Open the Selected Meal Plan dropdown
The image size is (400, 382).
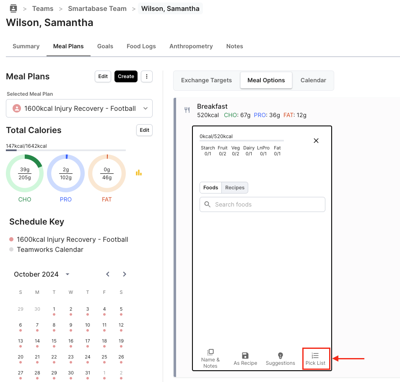(x=79, y=108)
